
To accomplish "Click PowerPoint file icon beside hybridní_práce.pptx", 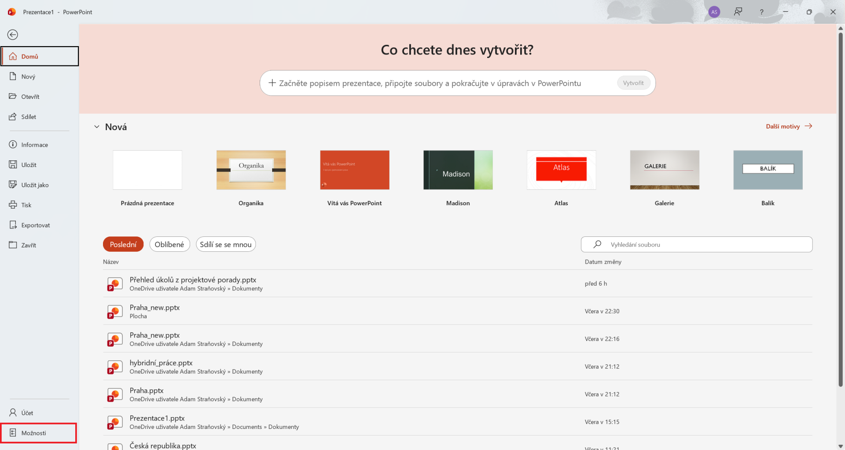I will coord(115,367).
